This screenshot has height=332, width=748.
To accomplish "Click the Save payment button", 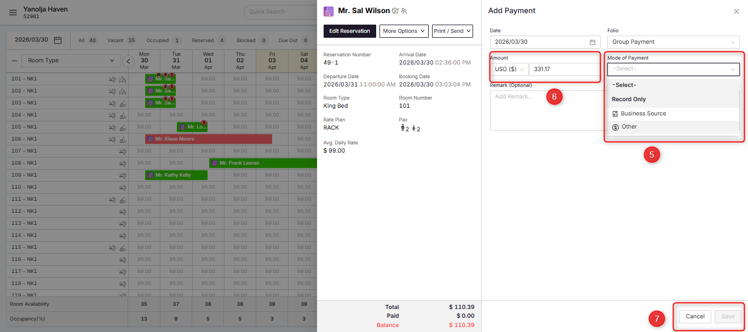I will [x=728, y=317].
